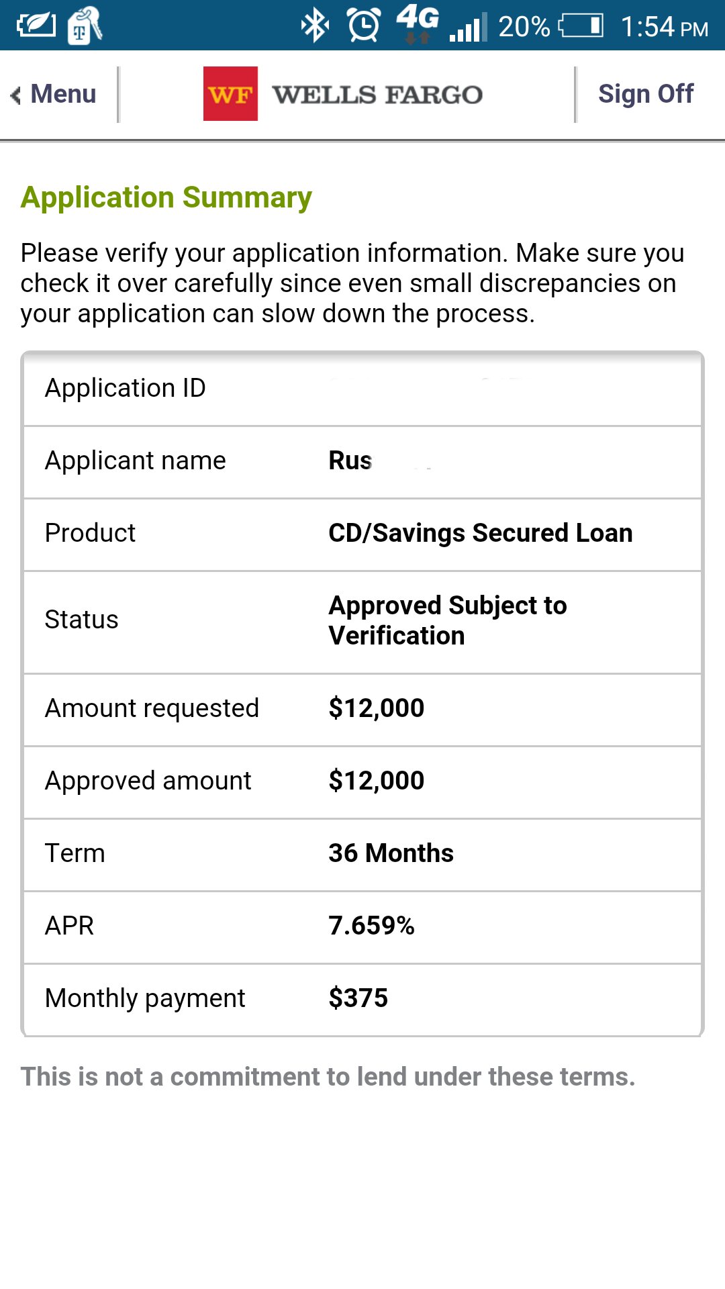Tap the Wells Fargo wordmark text
The height and width of the screenshot is (1289, 725).
pos(377,95)
